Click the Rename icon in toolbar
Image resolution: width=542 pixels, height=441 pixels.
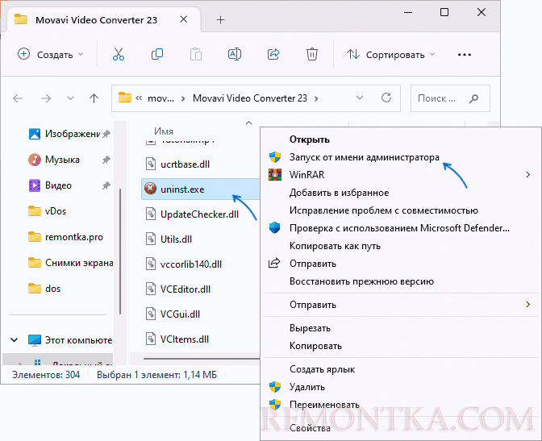point(235,54)
